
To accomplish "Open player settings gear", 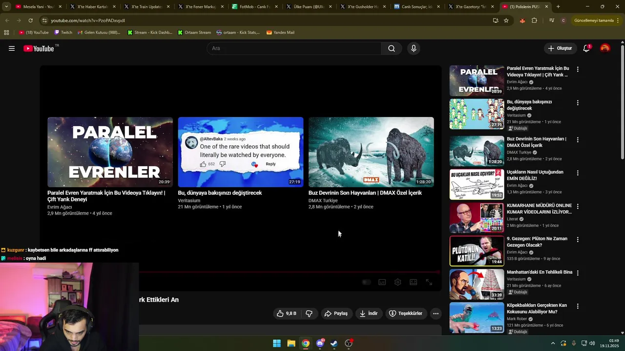I will pyautogui.click(x=398, y=282).
